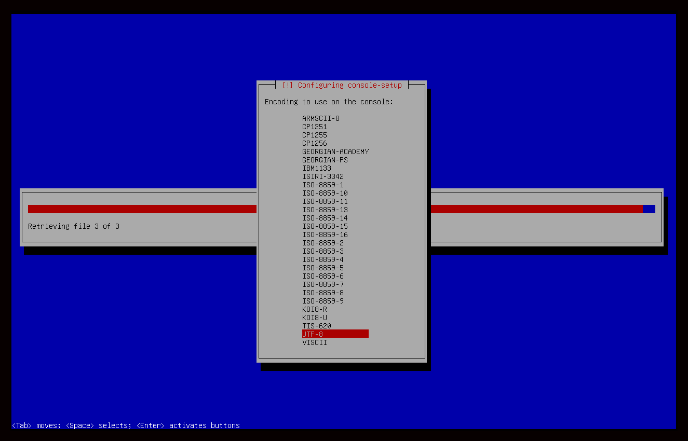Pick ISO-8859-15 encoding option
Viewport: 688px width, 441px height.
click(x=325, y=226)
